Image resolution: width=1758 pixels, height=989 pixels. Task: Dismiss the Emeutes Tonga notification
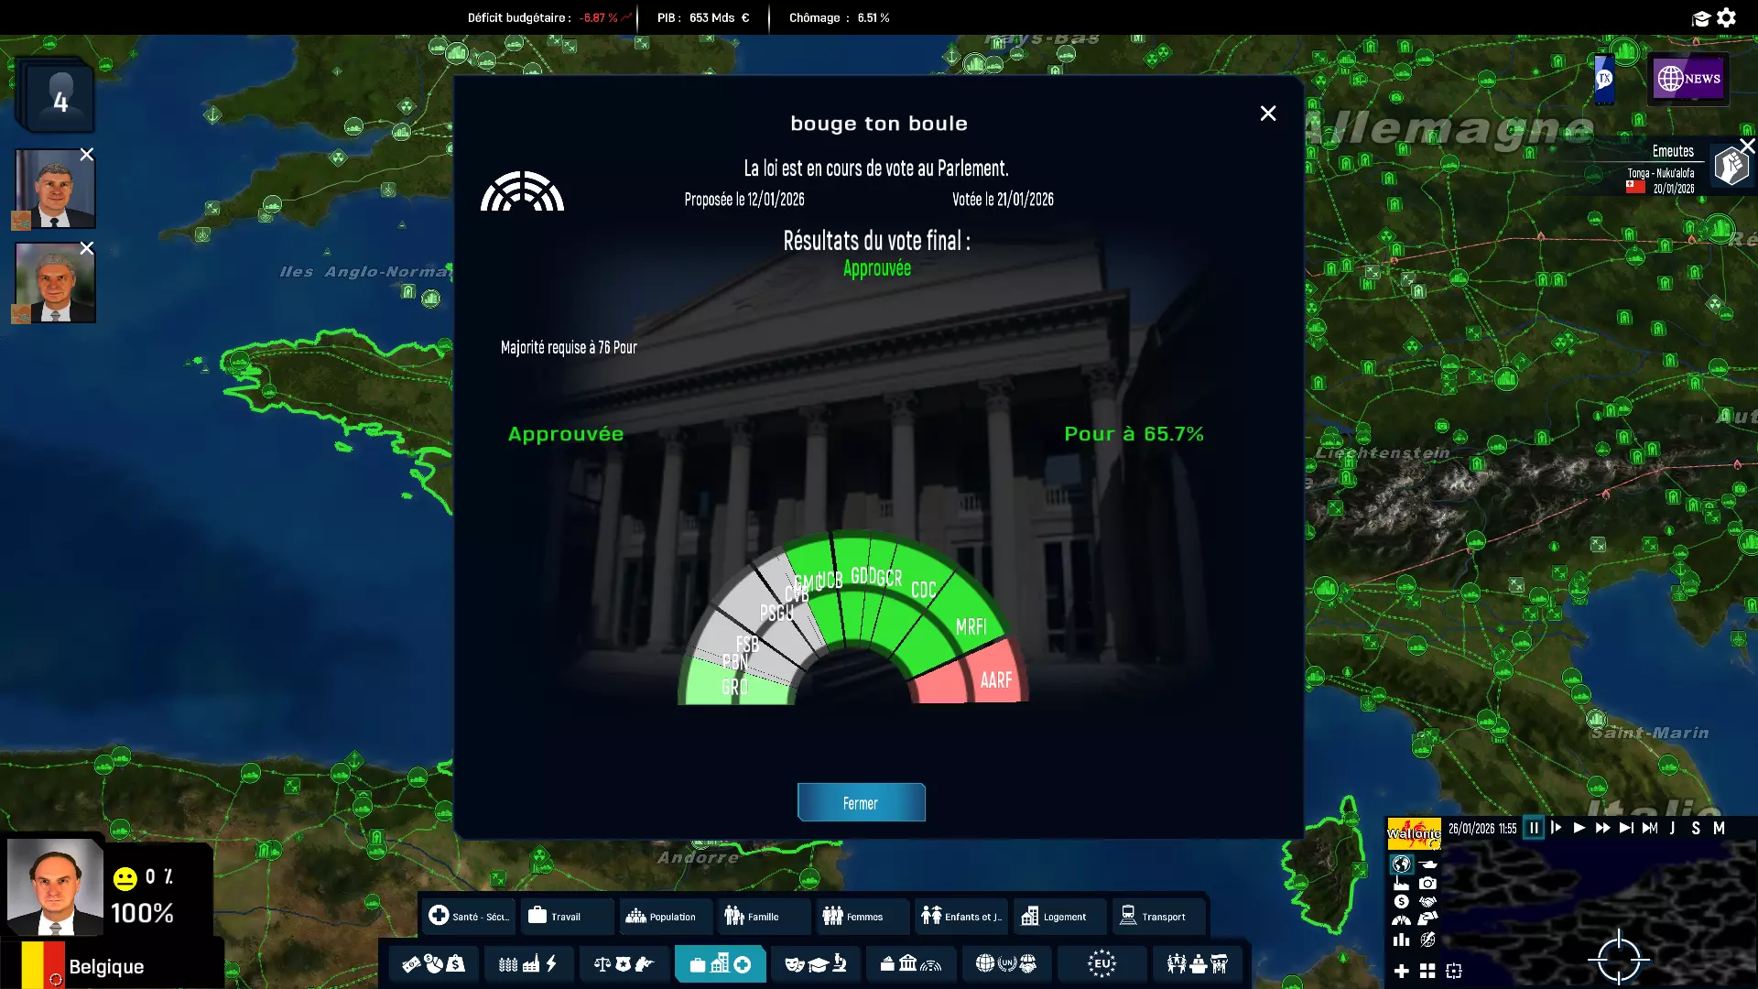click(1747, 147)
